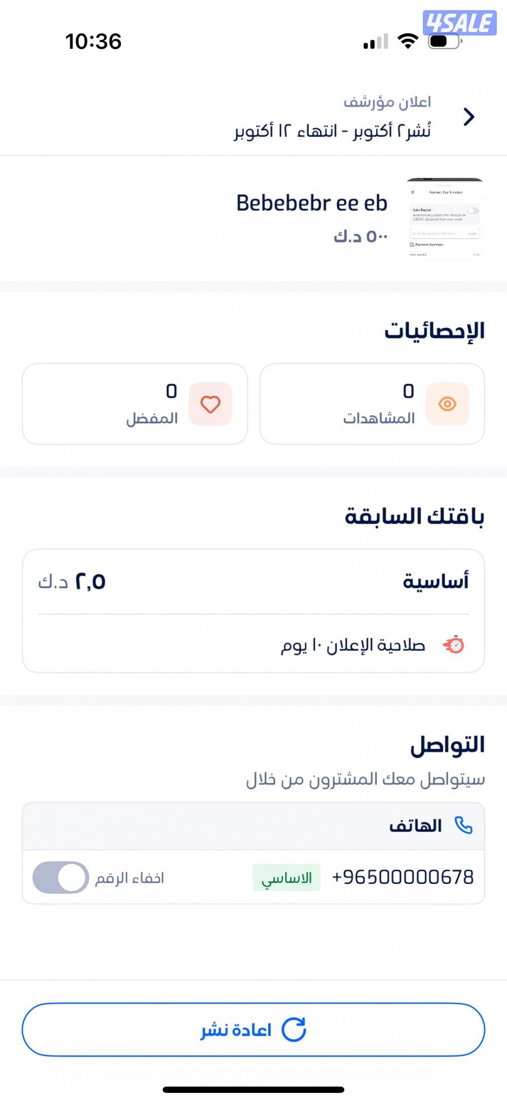The image size is (507, 1103).
Task: Select the المشاهدات views statistics card
Action: (372, 404)
